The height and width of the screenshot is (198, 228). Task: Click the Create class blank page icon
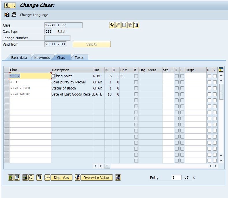[x=124, y=25]
